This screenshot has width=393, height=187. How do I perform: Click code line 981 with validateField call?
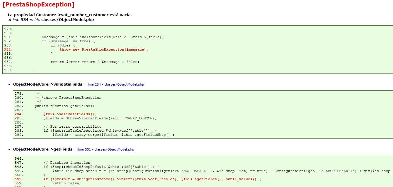(x=103, y=37)
